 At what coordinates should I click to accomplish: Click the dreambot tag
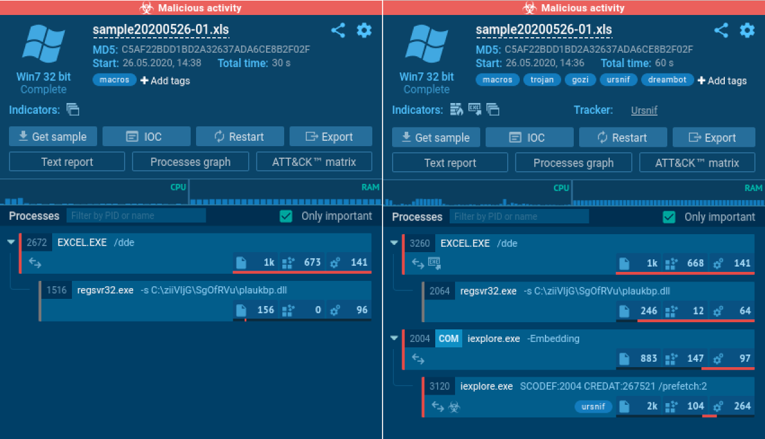[667, 80]
